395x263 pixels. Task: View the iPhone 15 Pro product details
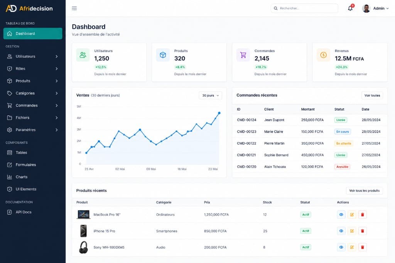[x=341, y=231]
